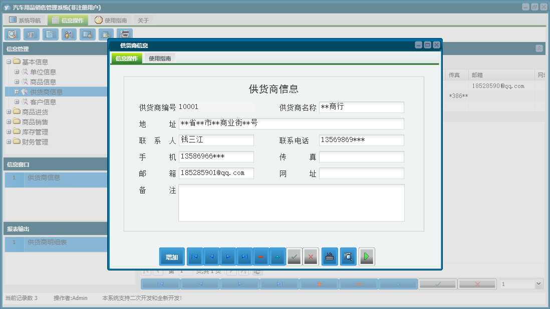Click red X in background bottom bar
Image resolution: width=550 pixels, height=309 pixels.
[x=477, y=284]
